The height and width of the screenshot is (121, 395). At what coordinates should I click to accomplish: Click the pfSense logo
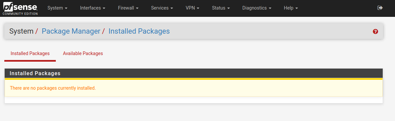20,8
